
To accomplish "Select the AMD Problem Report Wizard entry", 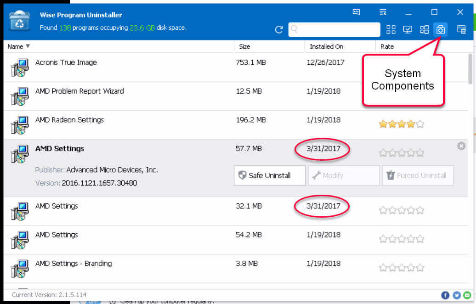I will tap(236, 96).
